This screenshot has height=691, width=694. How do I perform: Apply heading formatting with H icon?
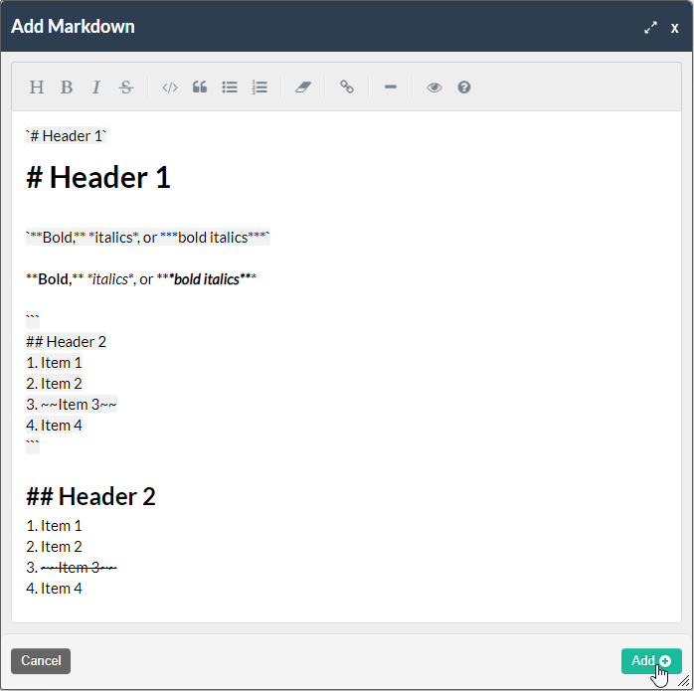point(37,87)
